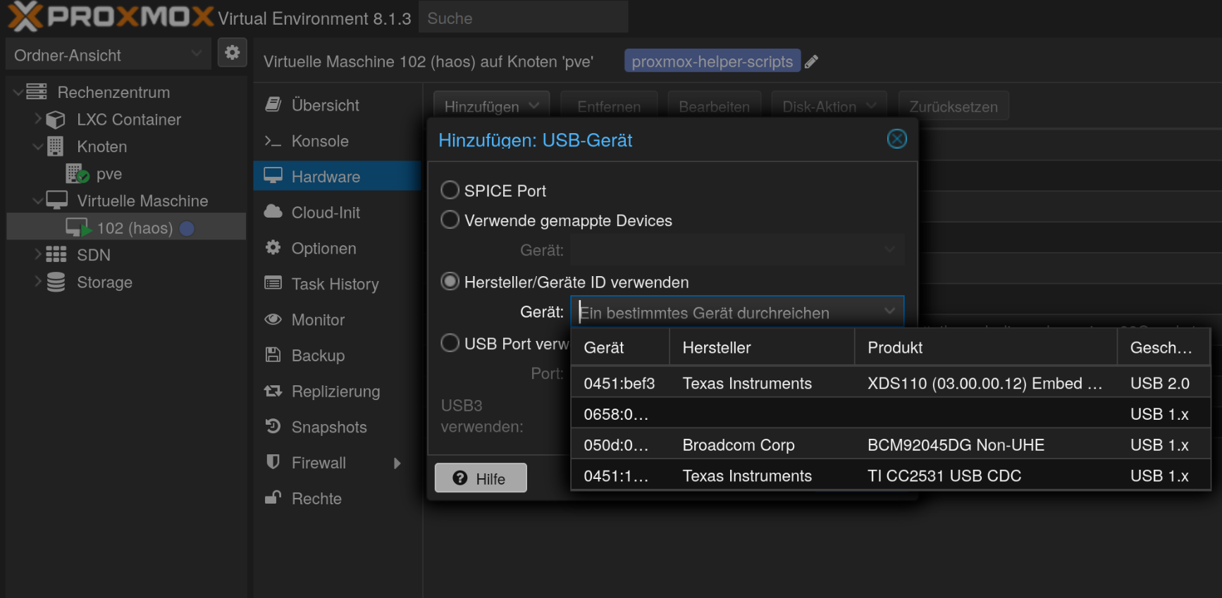Click the Virtuelle Maschine monitor icon
Viewport: 1222px width, 598px height.
pos(57,200)
